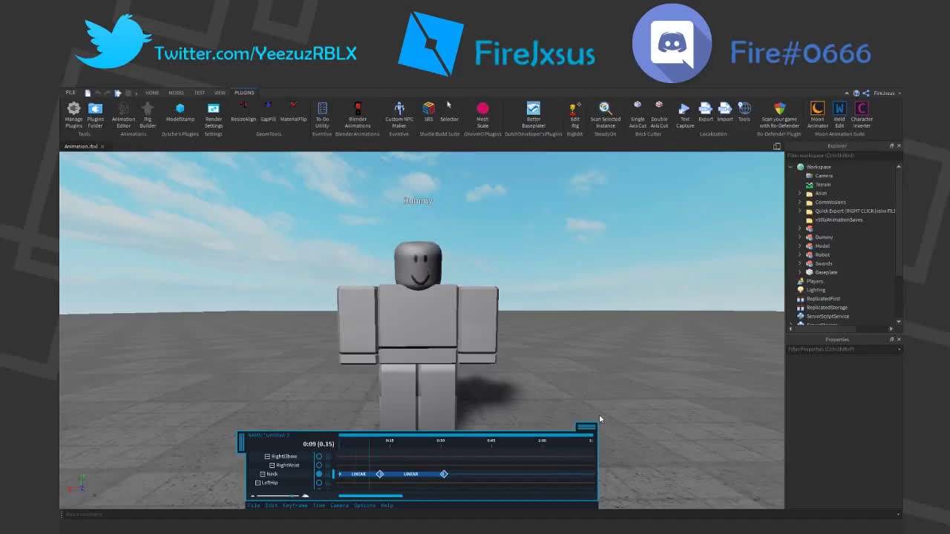Screen dimensions: 950x534
Task: Open the Time menu in Moon Animator
Action: (x=318, y=505)
